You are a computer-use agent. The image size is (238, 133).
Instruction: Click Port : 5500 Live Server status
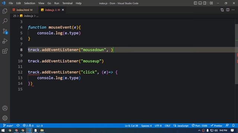tap(199, 126)
